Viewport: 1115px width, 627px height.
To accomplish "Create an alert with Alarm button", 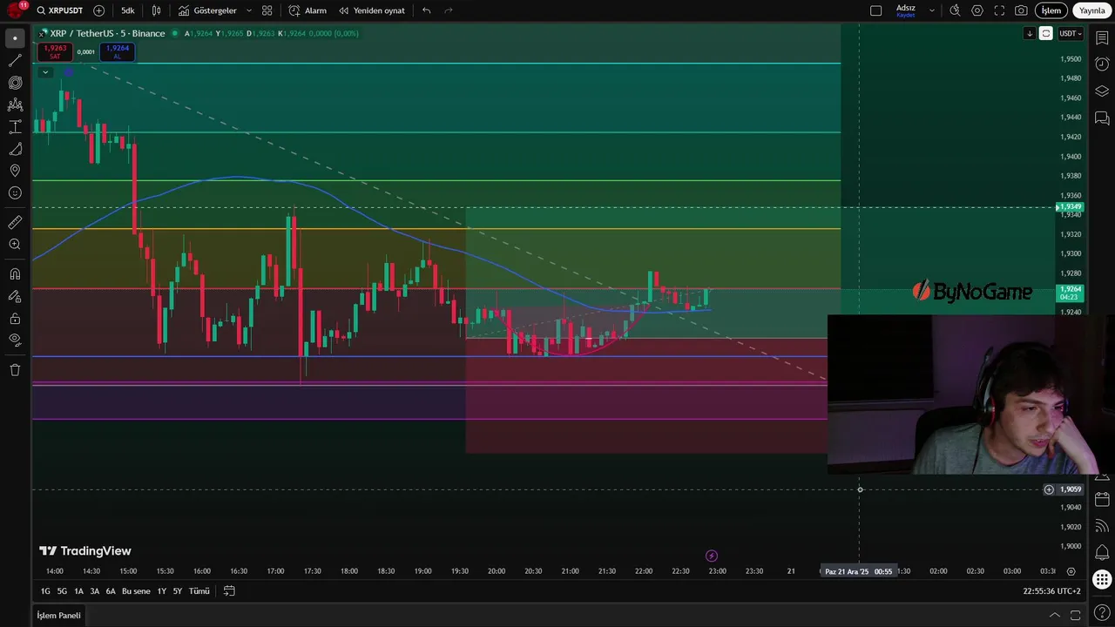I will pos(307,10).
